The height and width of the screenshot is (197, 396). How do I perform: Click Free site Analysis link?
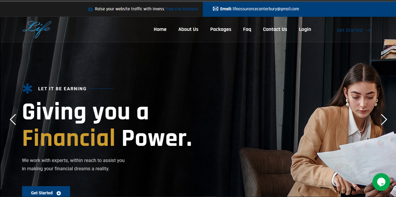tap(182, 9)
